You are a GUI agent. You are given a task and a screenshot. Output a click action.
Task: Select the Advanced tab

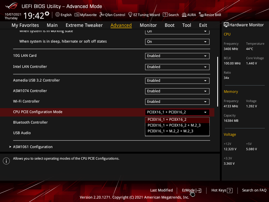(121, 25)
